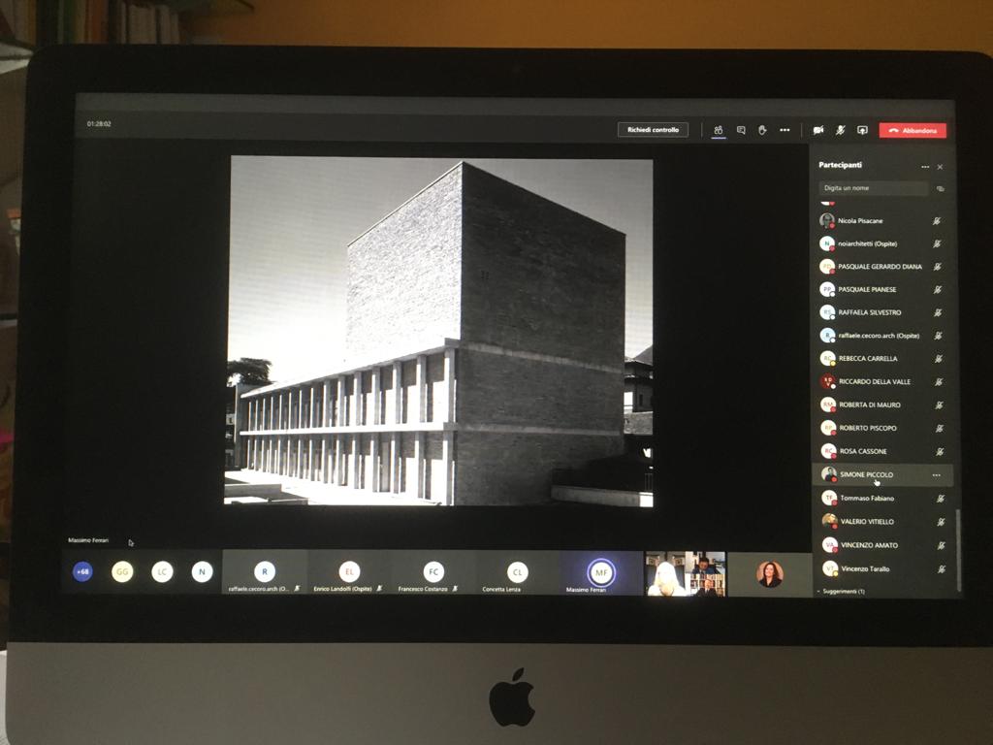Select the live video tile with two people

[686, 573]
